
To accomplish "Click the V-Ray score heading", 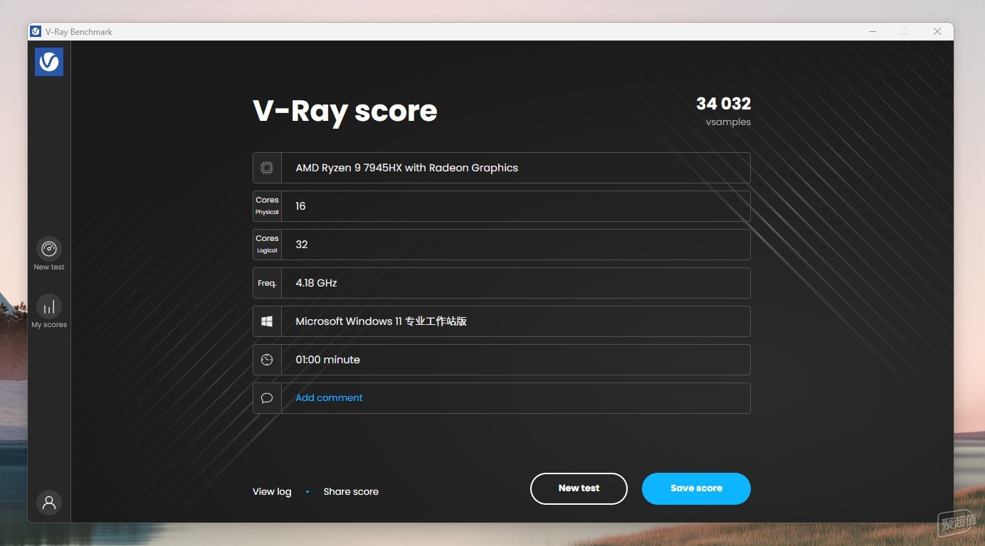I will tap(345, 111).
